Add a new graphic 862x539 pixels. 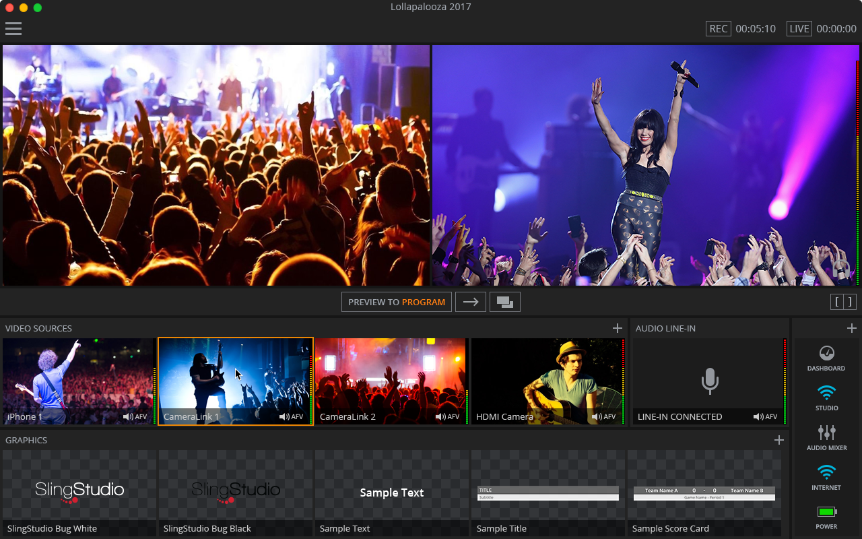click(x=779, y=440)
